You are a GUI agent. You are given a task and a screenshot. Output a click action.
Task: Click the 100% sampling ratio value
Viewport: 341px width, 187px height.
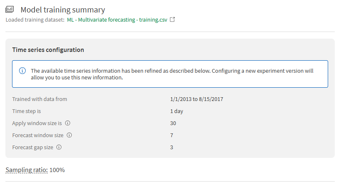click(x=57, y=170)
